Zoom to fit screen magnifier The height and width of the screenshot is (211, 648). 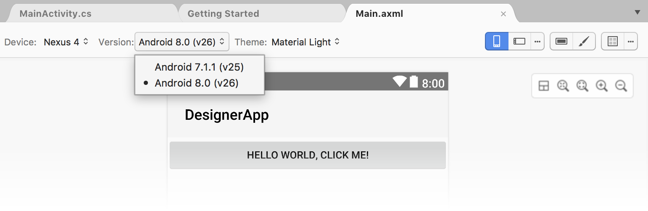click(x=582, y=86)
